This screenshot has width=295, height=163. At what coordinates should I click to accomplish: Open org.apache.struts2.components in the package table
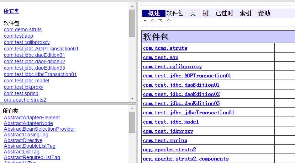click(x=186, y=159)
